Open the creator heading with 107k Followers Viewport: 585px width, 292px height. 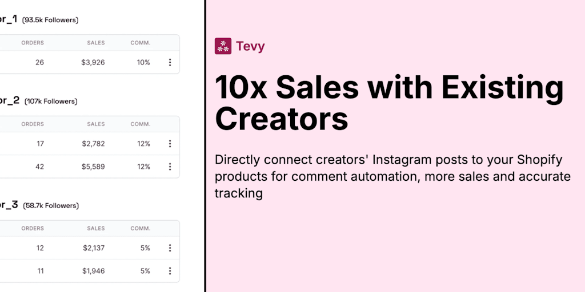[9, 101]
